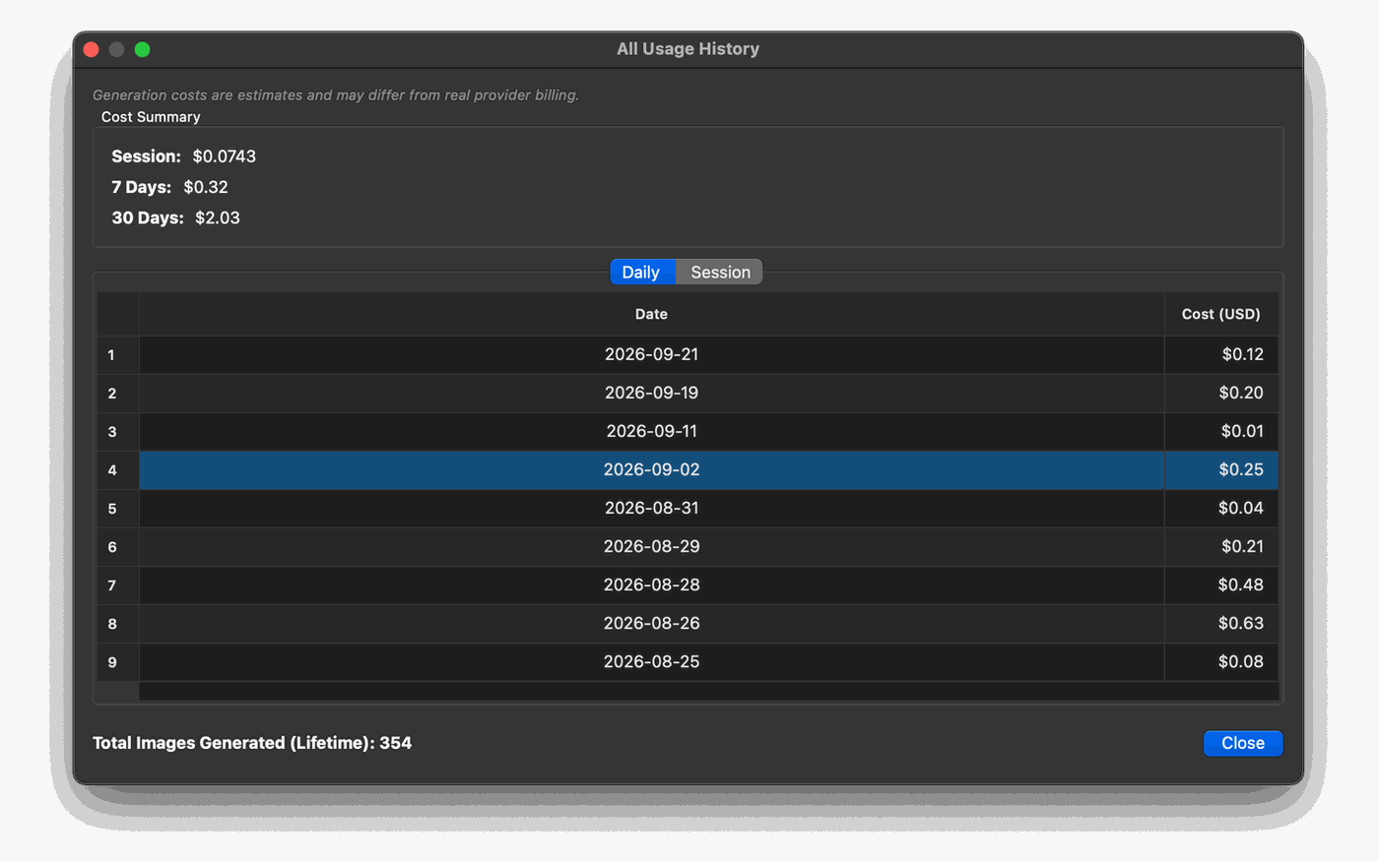Screen dimensions: 1379x861
Task: Sort by the Date column header
Action: (x=651, y=314)
